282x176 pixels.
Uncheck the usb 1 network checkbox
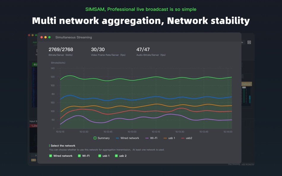(x=100, y=156)
